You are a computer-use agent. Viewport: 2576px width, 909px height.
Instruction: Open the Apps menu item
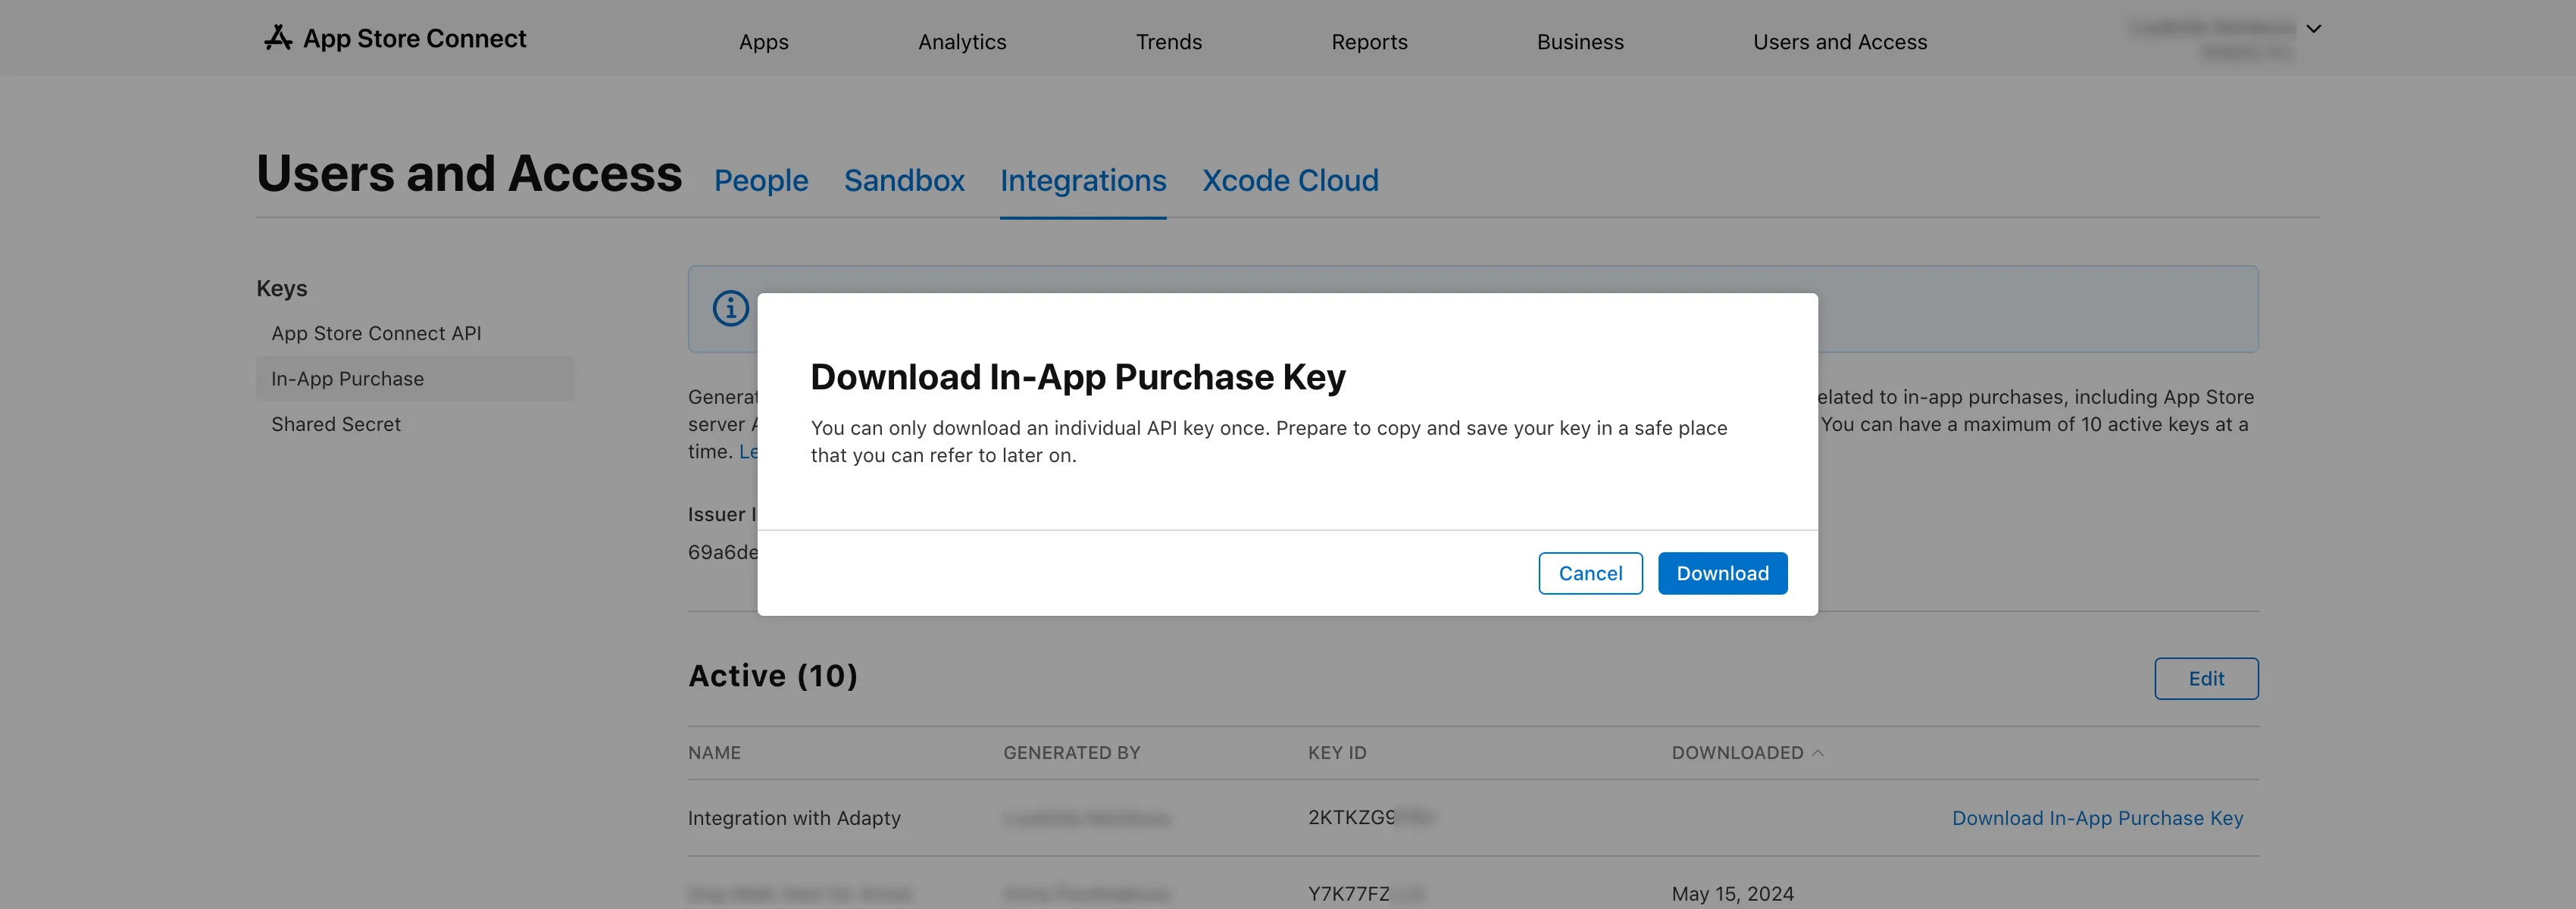[763, 42]
